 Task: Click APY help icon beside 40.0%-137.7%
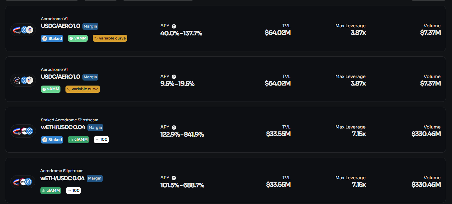coord(174,26)
